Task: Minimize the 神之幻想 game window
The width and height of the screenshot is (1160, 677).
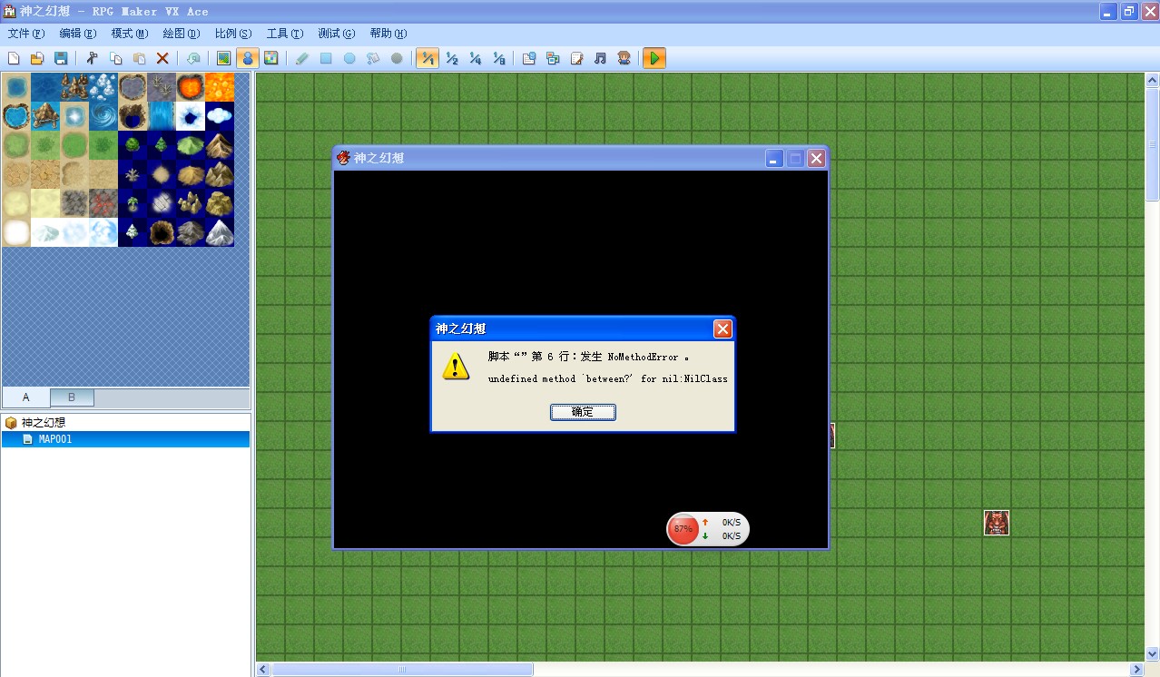Action: point(773,159)
